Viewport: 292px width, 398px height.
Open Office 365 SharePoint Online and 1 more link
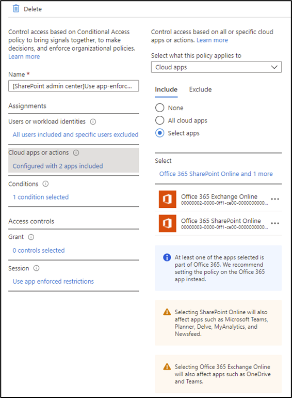coord(216,174)
